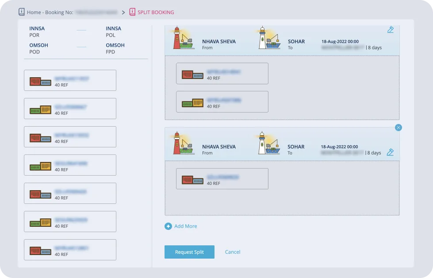Click the second split's 18-Aug-2022 00:00 date
Image resolution: width=433 pixels, height=278 pixels.
click(339, 147)
